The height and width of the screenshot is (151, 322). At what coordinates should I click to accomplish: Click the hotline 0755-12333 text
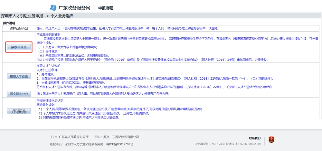pyautogui.click(x=210, y=144)
